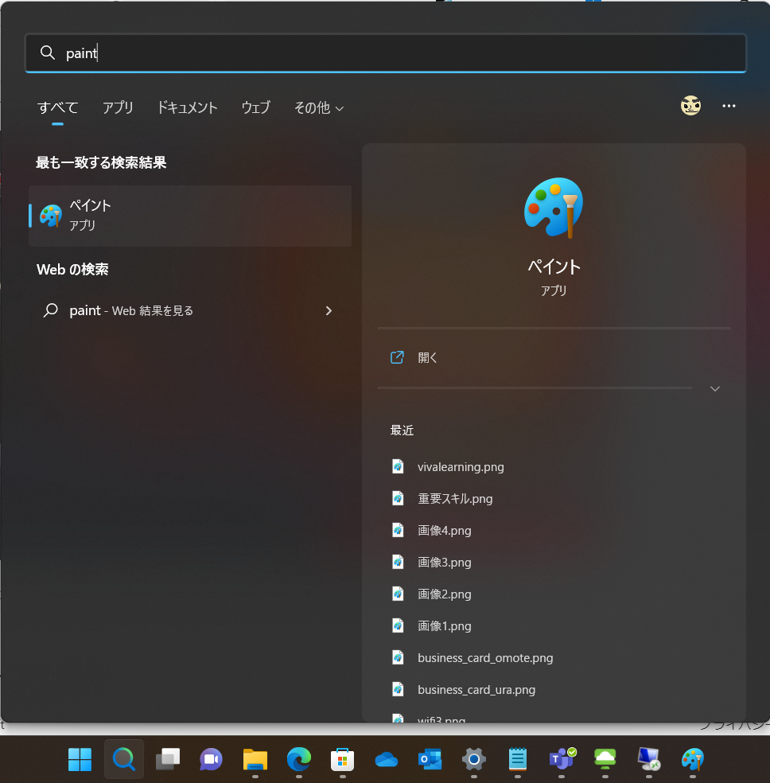
Task: Open recent file vivalearning.png
Action: tap(461, 467)
